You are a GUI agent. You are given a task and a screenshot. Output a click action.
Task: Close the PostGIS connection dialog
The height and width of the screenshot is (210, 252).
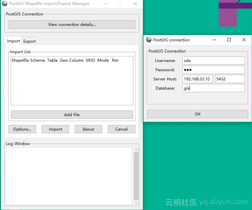[x=244, y=40]
